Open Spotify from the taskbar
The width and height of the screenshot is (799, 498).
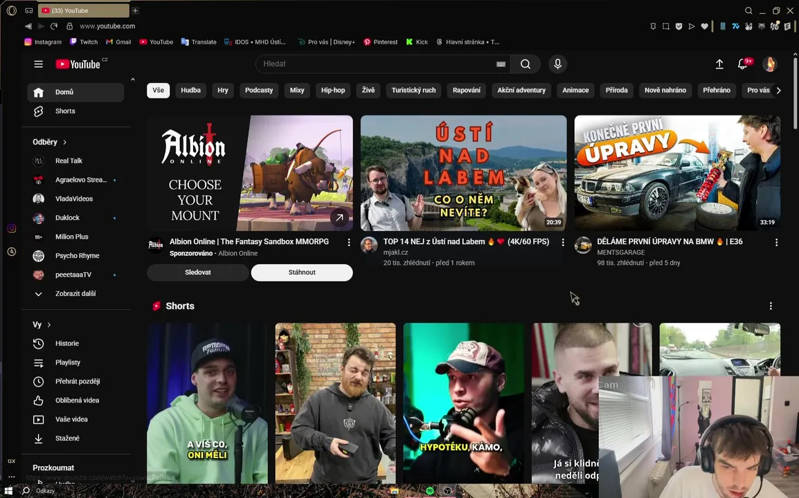tap(429, 491)
